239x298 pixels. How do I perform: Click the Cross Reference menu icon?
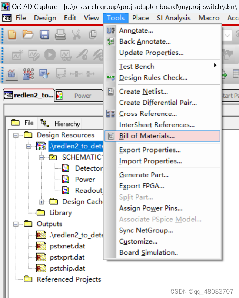(111, 114)
